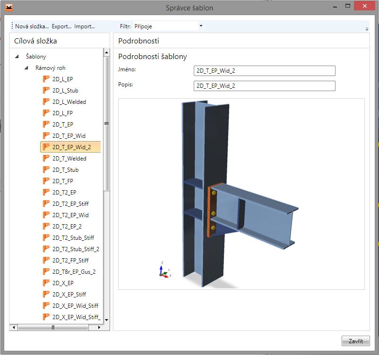
Task: Click the vertical scrollbar thumb in tree
Action: (106, 124)
